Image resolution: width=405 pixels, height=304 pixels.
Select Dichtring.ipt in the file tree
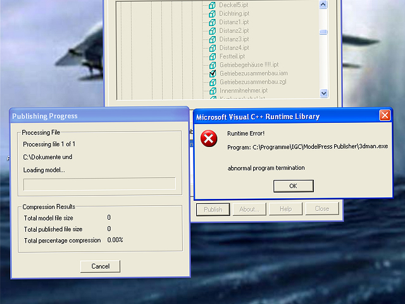click(234, 13)
